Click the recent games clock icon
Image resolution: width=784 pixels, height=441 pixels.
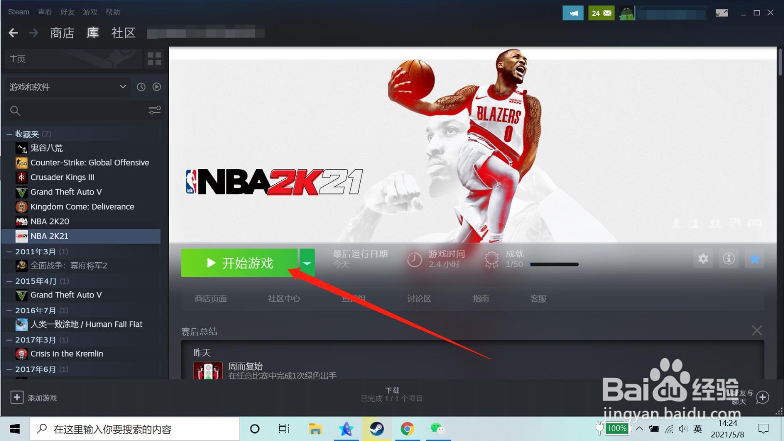pyautogui.click(x=141, y=87)
